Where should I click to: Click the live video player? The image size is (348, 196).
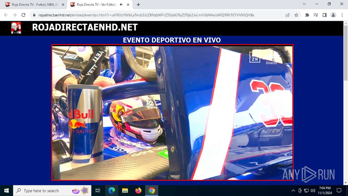tap(172, 112)
